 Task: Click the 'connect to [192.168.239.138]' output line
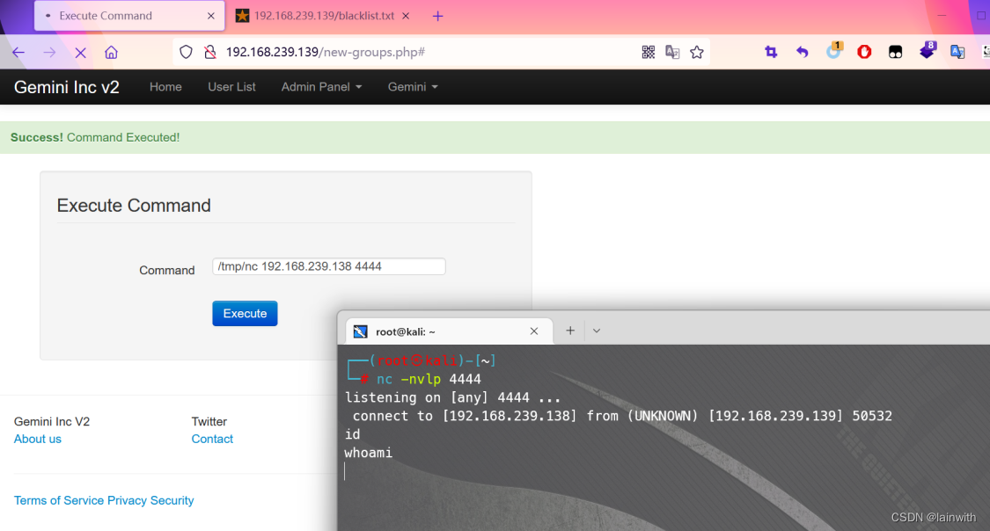tap(622, 416)
